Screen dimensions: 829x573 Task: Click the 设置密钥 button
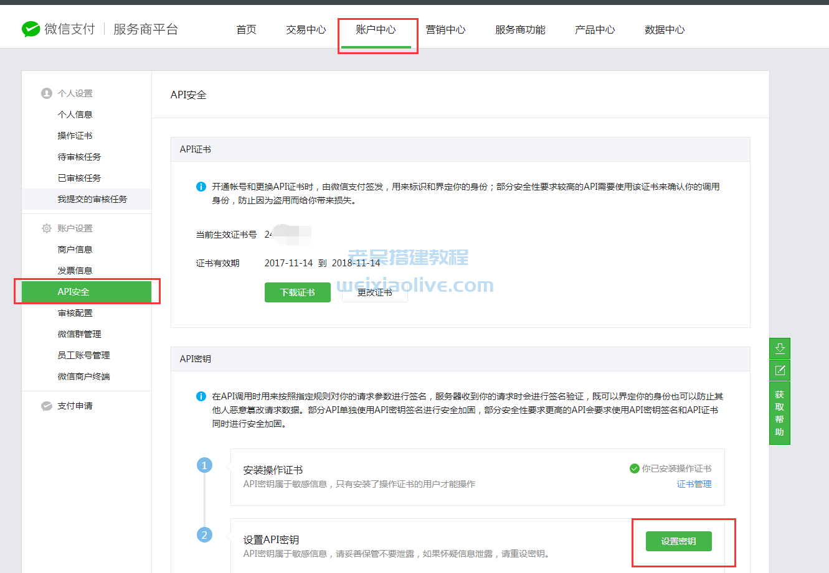(678, 541)
